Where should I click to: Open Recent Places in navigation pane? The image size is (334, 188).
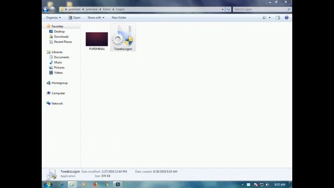(63, 42)
